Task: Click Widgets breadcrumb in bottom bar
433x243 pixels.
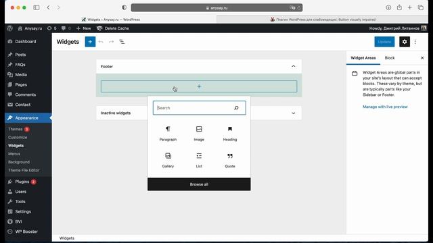Action: pyautogui.click(x=67, y=238)
